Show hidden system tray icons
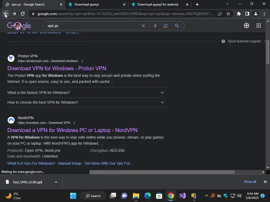 click(x=206, y=196)
